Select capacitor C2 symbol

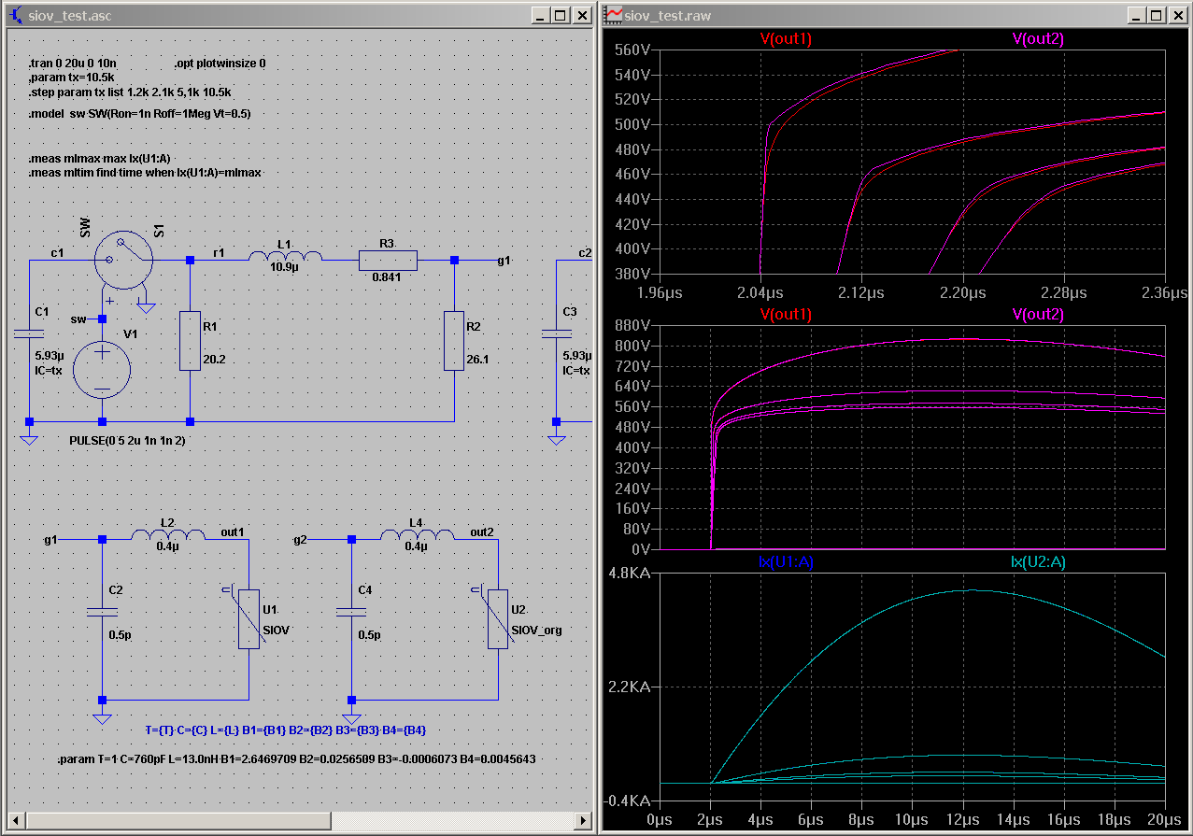(x=102, y=612)
